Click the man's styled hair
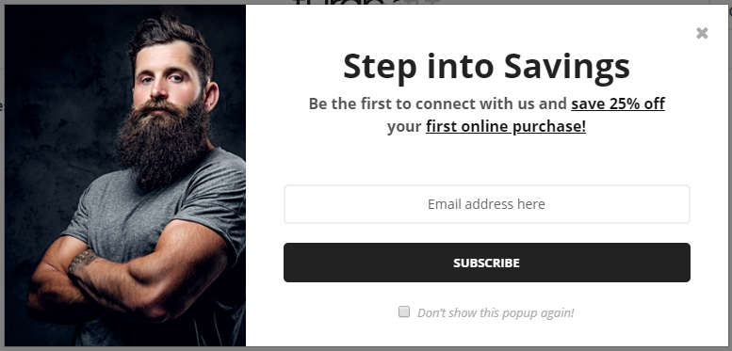Viewport: 732px width, 351px height. click(171, 38)
